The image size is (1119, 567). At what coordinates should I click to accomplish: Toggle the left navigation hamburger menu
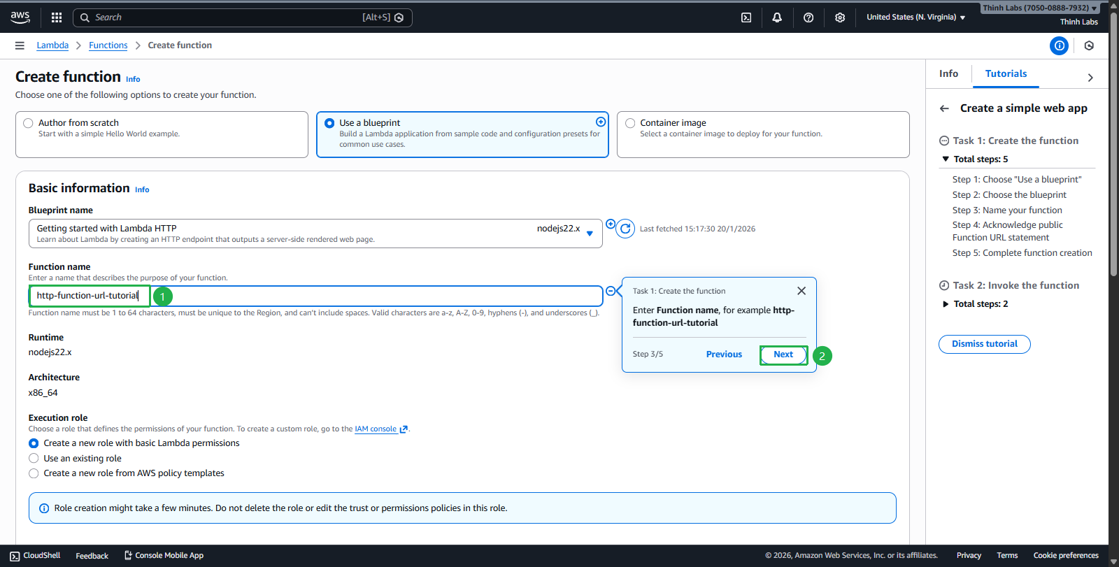(20, 45)
